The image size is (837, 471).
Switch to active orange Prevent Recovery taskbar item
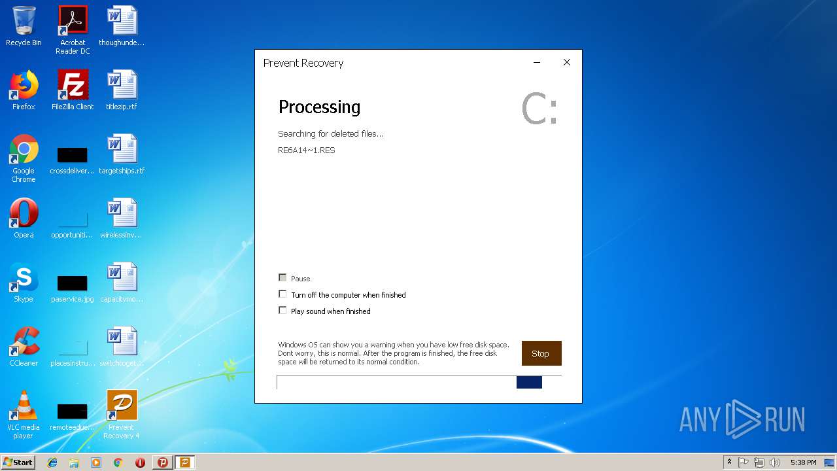tap(185, 462)
